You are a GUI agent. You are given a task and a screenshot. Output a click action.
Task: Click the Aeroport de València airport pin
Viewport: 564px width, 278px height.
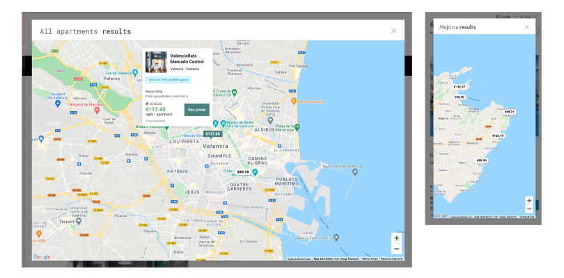click(x=58, y=104)
